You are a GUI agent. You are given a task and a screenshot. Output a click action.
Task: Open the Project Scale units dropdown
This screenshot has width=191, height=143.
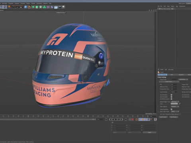(x=183, y=79)
